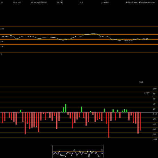158x158 pixels.
Task: Click the (WELSPLSOL) MunafaSutra.com header text
Action: (140, 3)
